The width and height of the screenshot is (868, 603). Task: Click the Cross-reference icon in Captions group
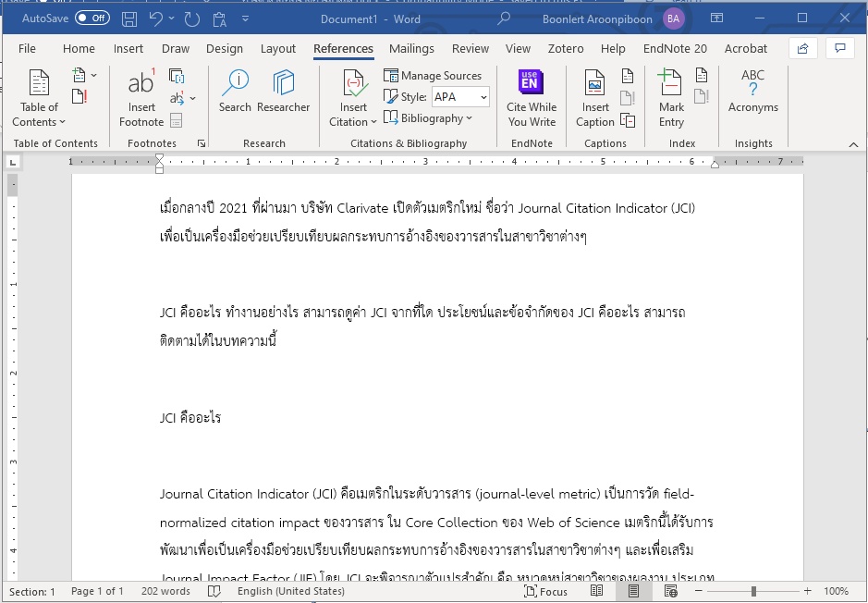(x=628, y=120)
